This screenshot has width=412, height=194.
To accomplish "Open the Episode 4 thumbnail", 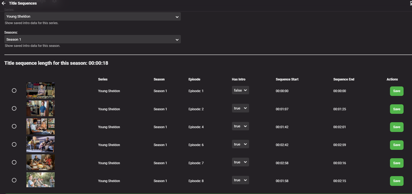I will 41,126.
